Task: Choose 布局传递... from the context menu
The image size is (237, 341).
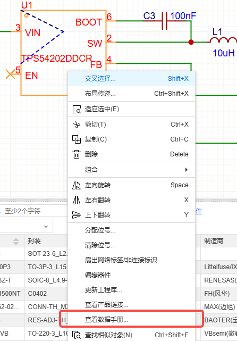Action: click(x=131, y=94)
